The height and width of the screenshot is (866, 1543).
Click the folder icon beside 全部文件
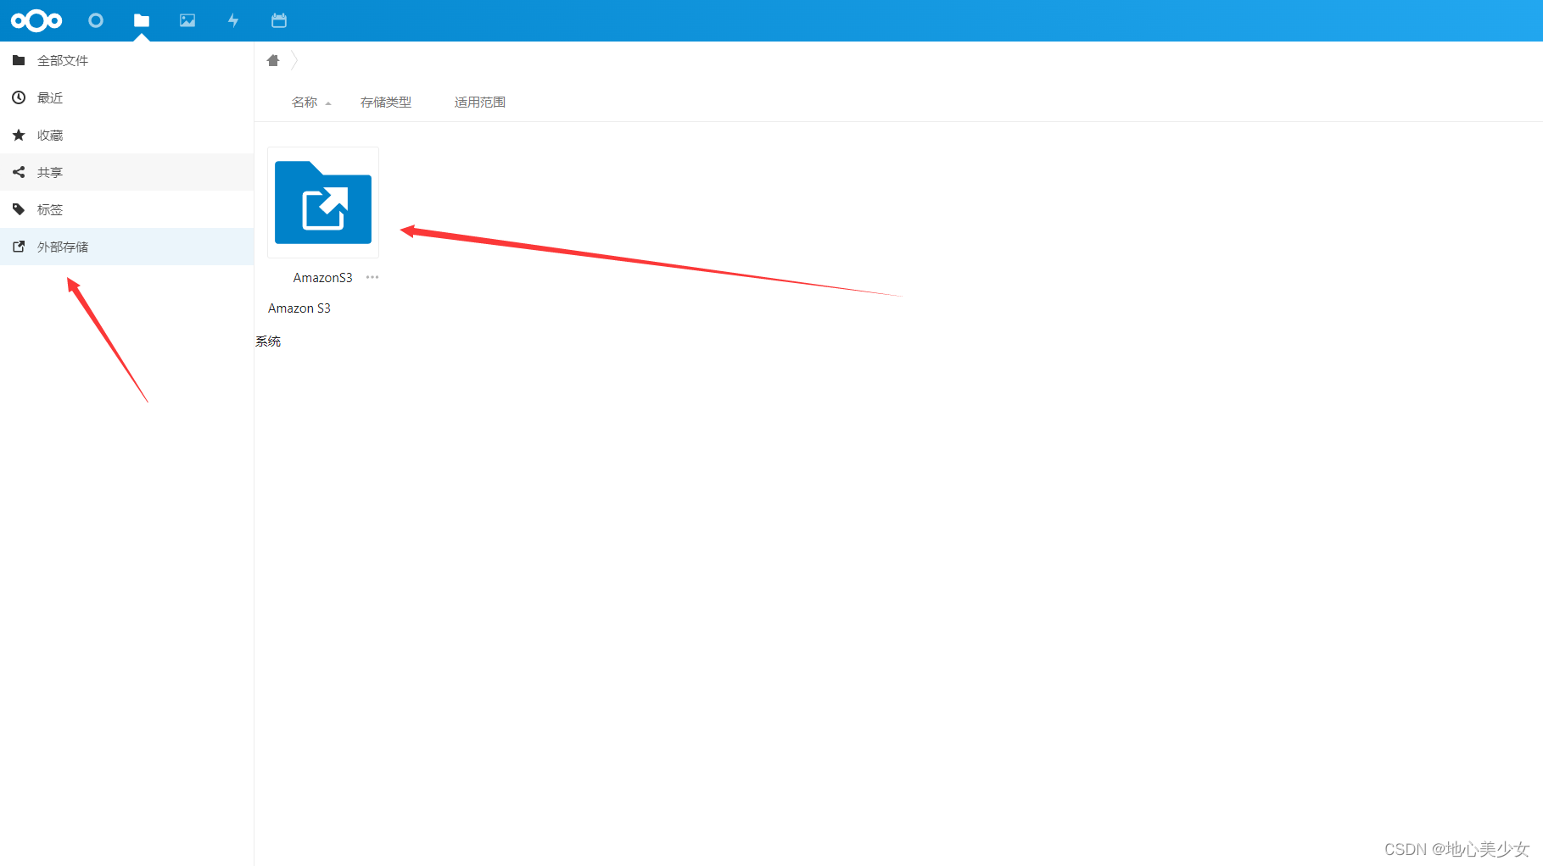(19, 60)
